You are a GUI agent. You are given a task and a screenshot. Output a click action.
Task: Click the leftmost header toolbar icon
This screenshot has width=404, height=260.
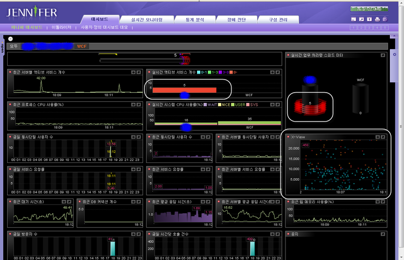click(354, 19)
